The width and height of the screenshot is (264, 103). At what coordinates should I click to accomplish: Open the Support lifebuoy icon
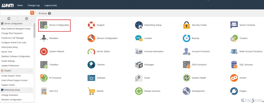click(91, 25)
